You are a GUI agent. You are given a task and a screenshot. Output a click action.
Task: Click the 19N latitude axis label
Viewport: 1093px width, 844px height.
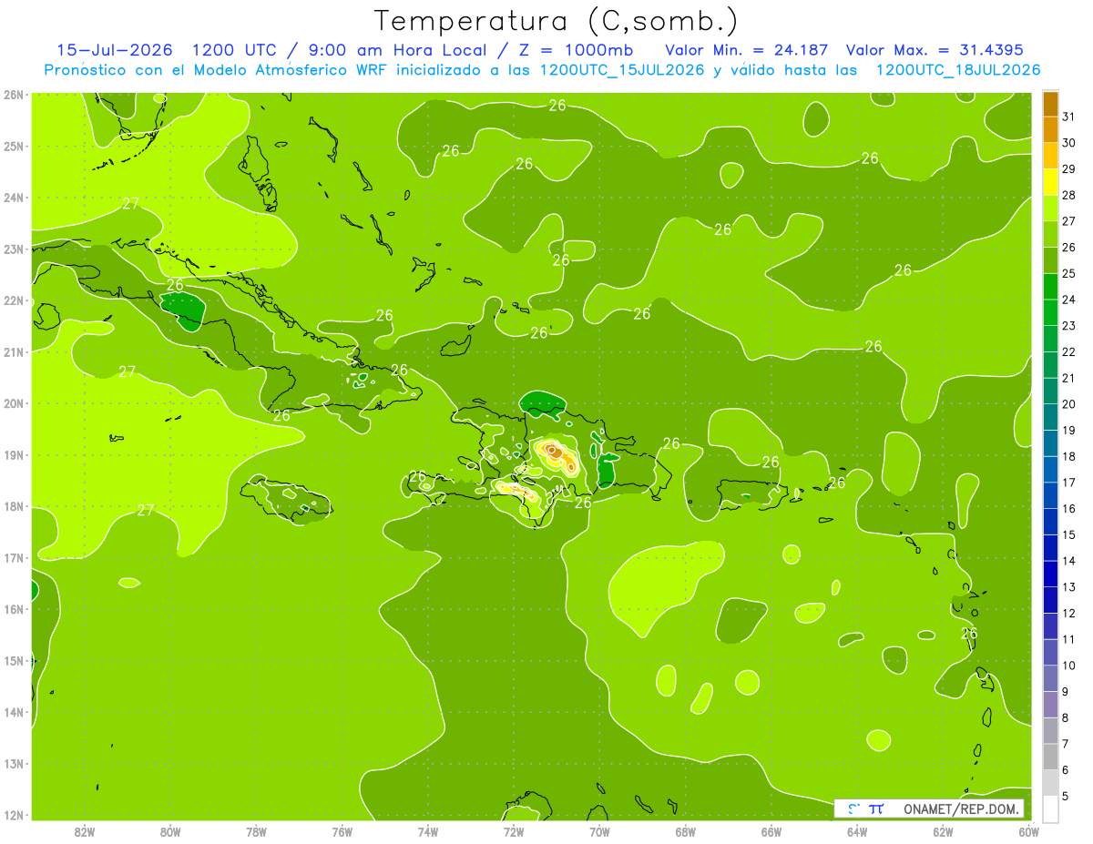pos(13,454)
